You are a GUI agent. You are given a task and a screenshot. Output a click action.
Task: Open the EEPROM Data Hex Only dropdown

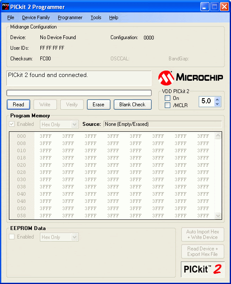(x=59, y=237)
